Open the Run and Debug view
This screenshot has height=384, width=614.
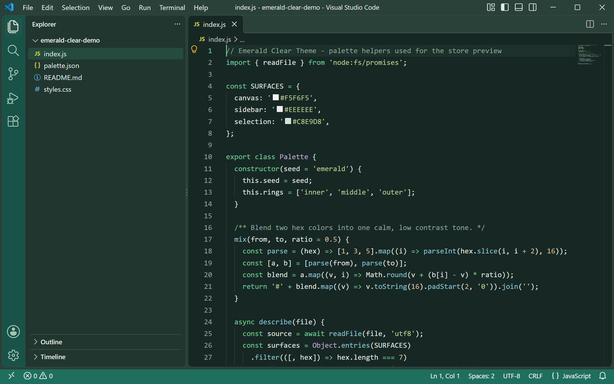pos(13,98)
